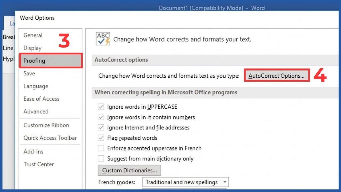Image resolution: width=341 pixels, height=192 pixels.
Task: Click the AutoCorrect options section header
Action: (121, 60)
